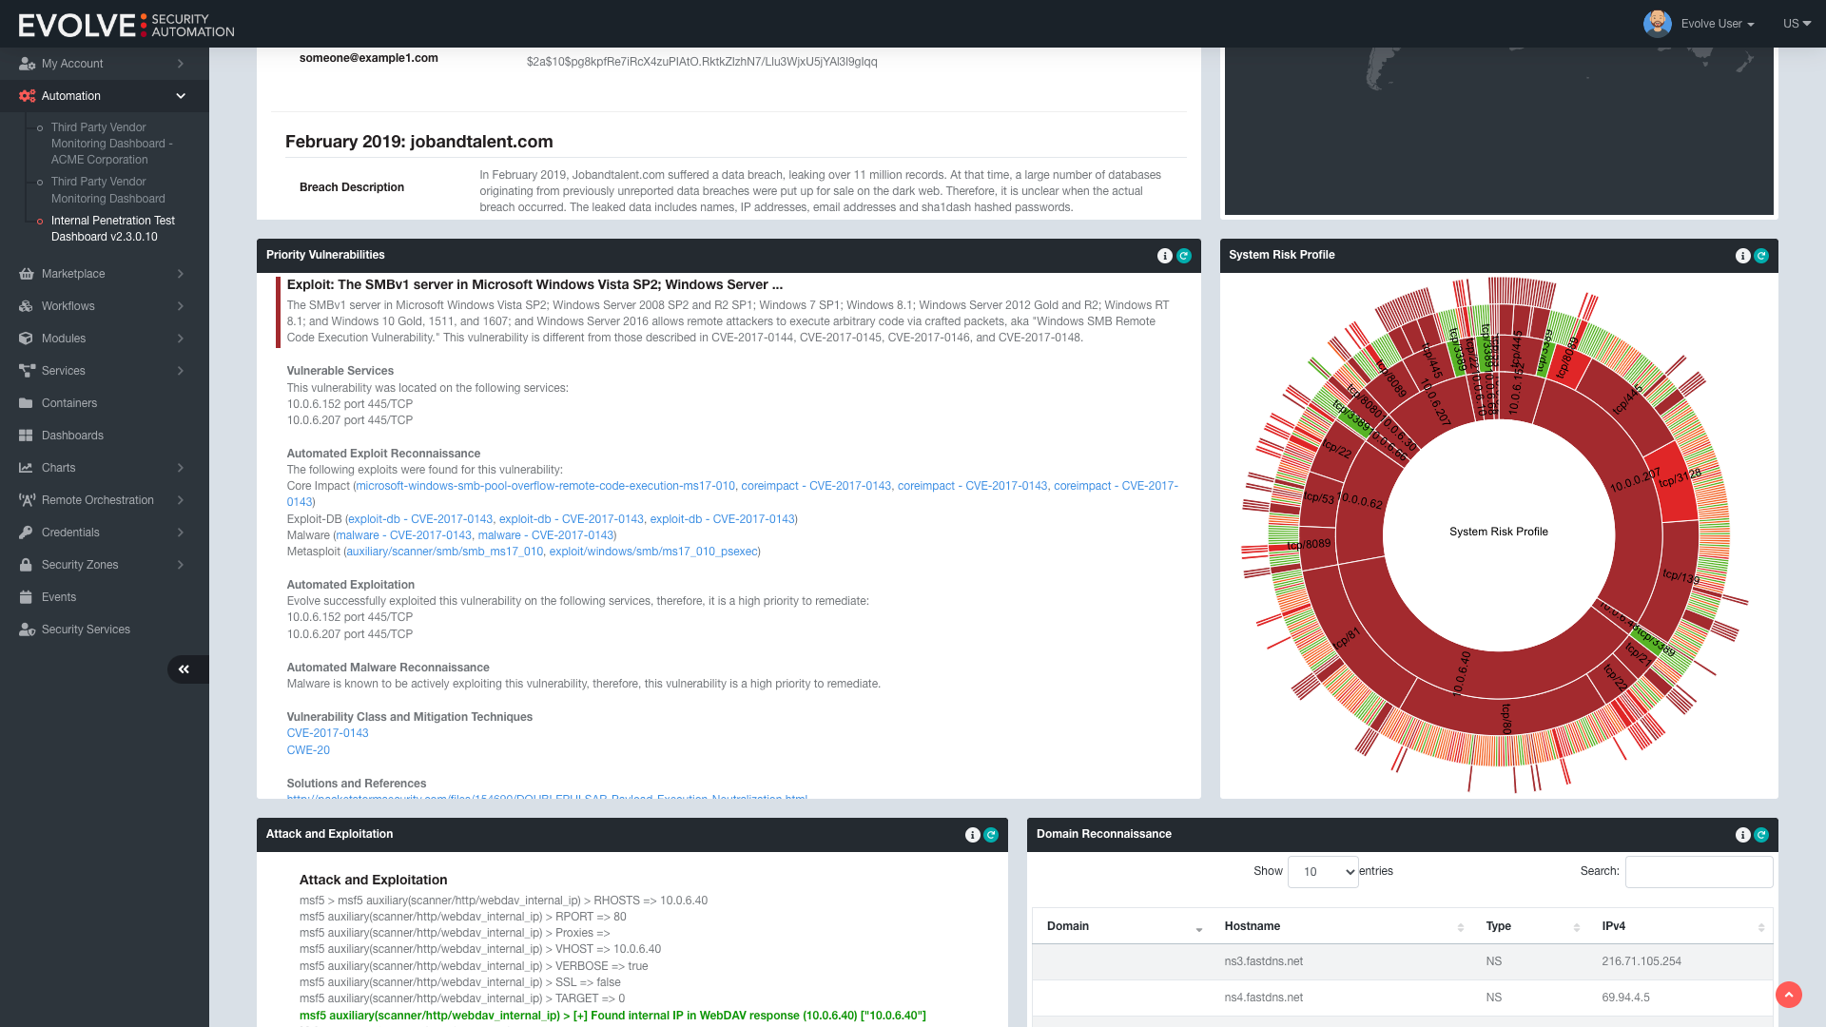Screen dimensions: 1826x1027
Task: Open the CVE-2017-0143 link
Action: pos(327,733)
